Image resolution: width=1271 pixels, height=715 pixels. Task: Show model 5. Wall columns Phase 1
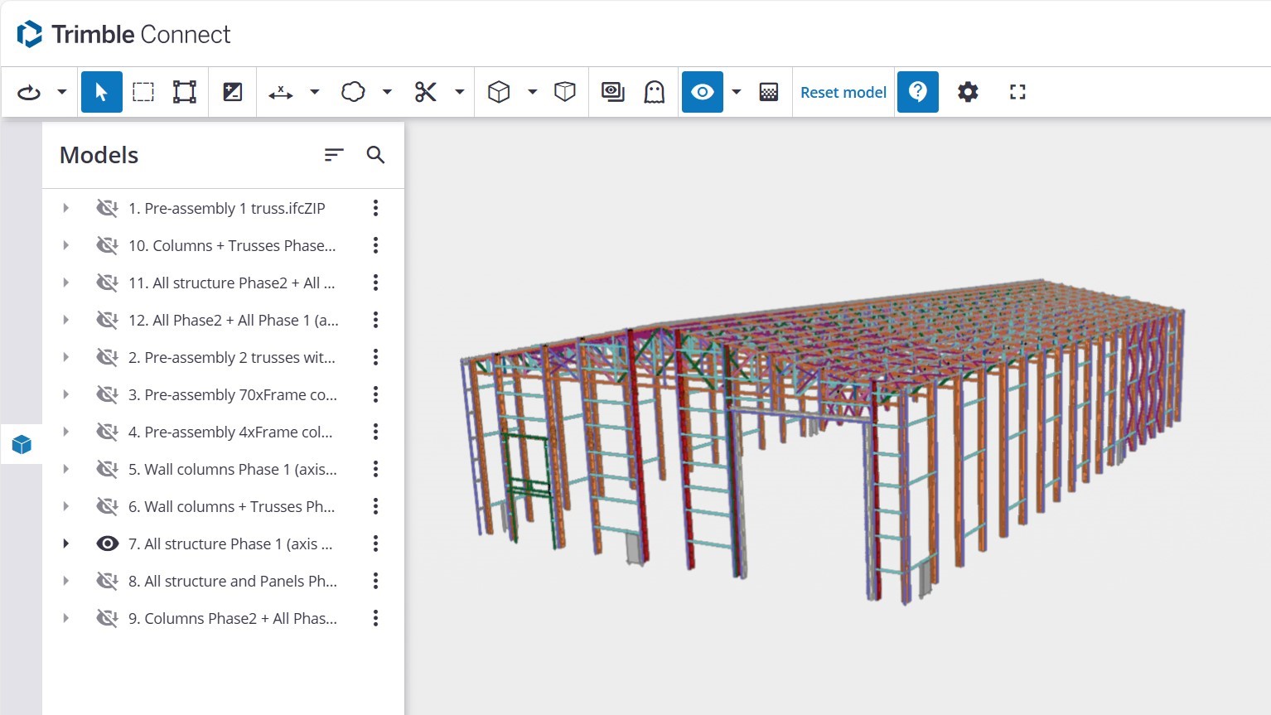click(x=107, y=469)
